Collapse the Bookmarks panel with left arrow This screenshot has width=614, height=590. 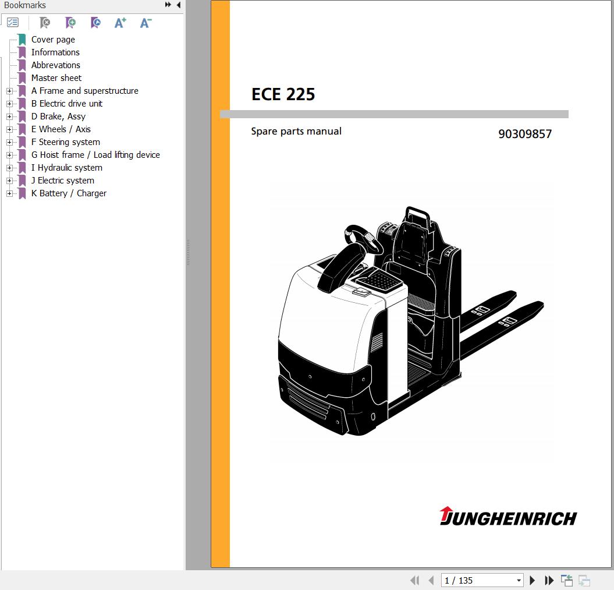179,5
